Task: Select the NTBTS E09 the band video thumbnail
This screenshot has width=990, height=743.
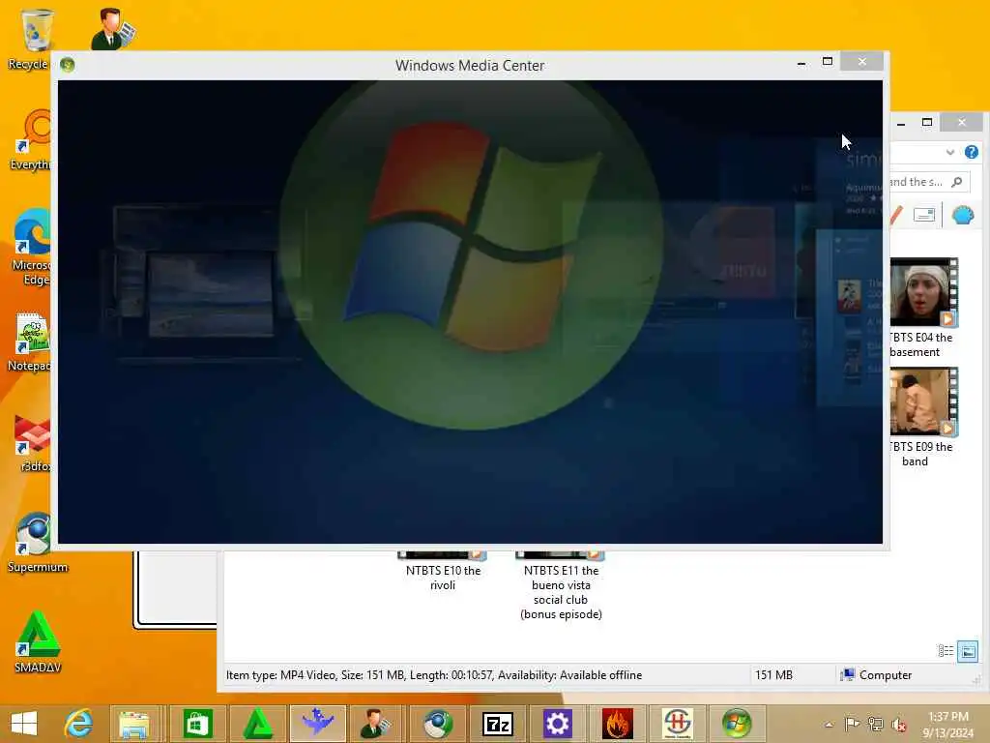Action: click(923, 401)
